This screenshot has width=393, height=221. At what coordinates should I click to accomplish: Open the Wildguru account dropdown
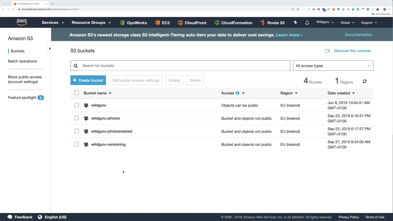pos(325,22)
